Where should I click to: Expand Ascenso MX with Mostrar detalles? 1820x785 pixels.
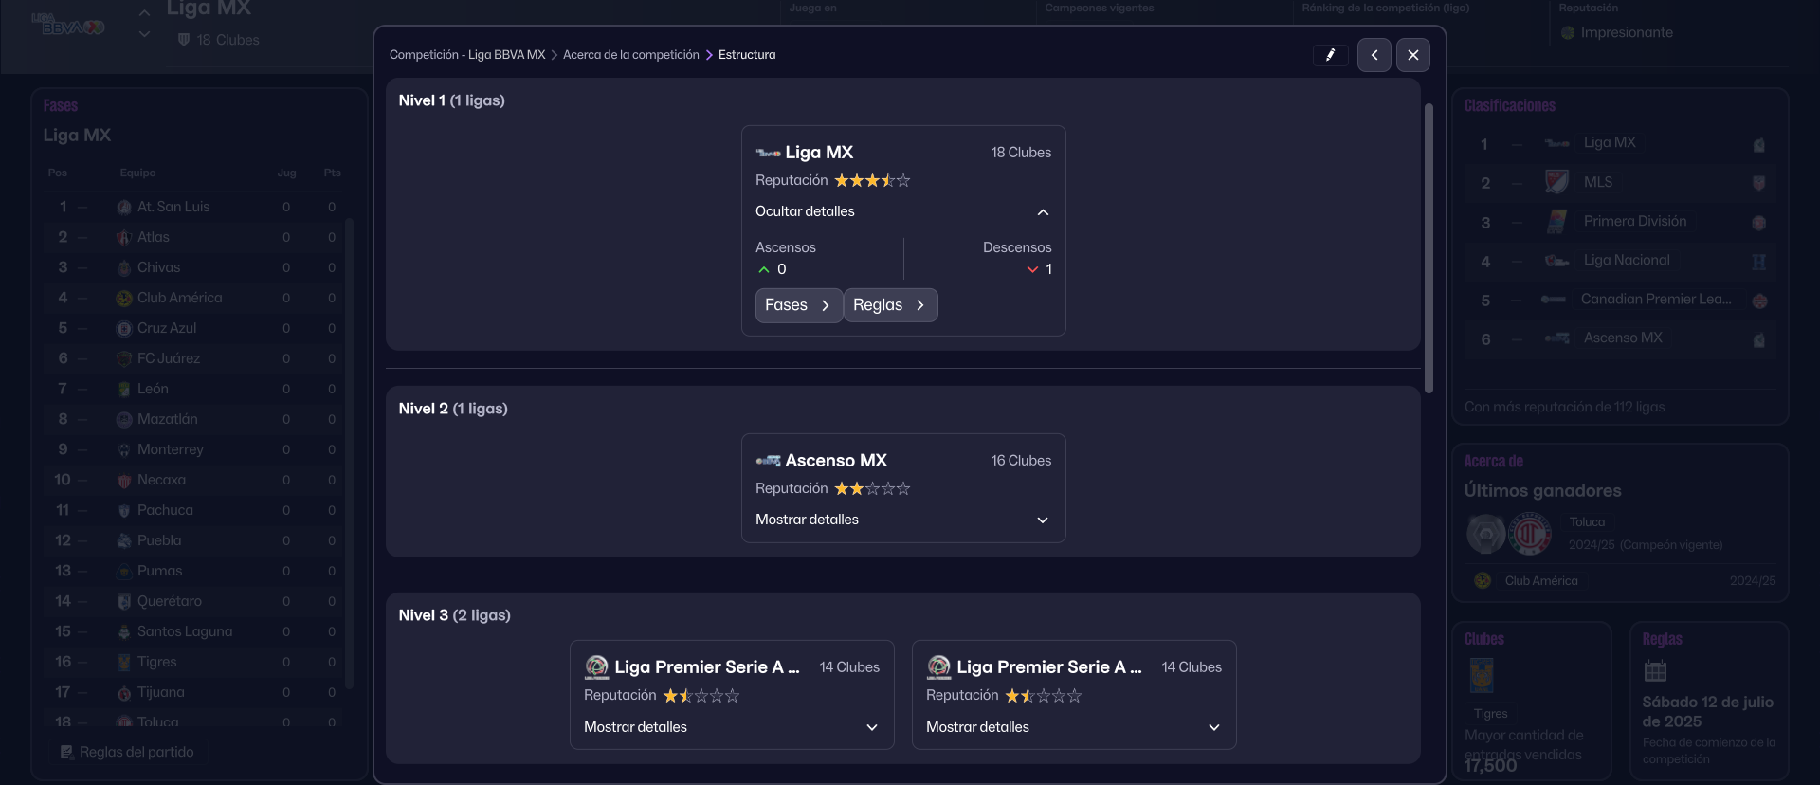pos(902,520)
